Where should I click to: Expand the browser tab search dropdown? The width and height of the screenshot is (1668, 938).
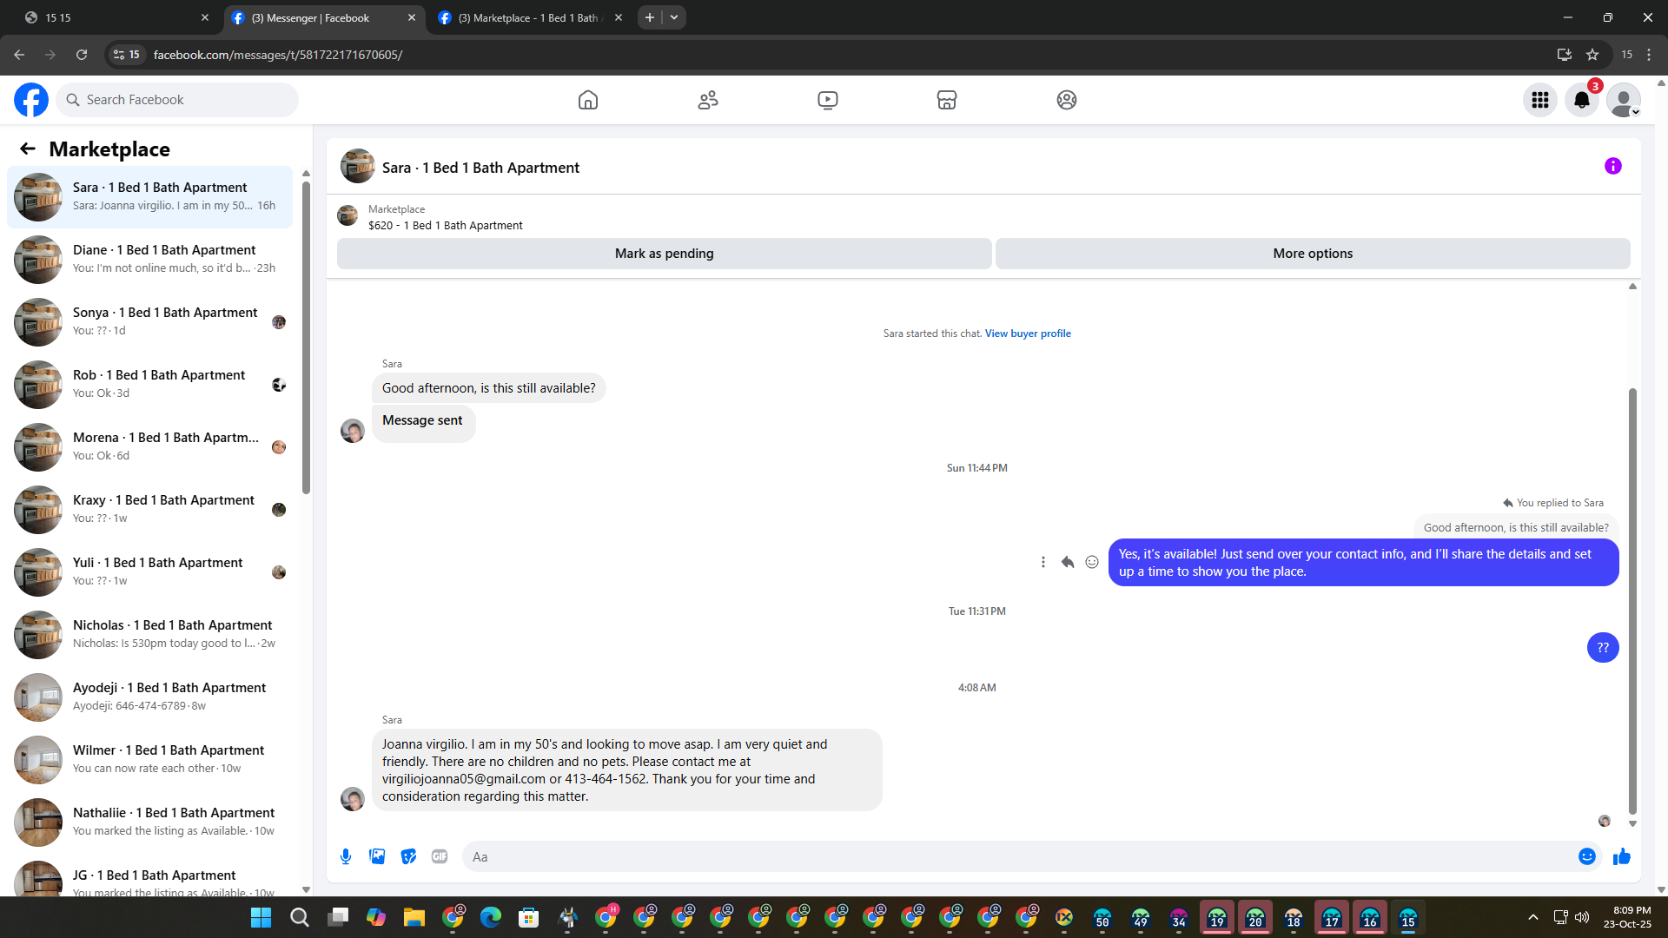point(674,17)
